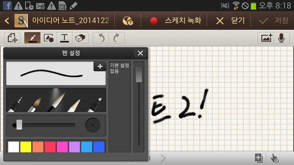Toggle finger input mode hand icon
The width and height of the screenshot is (294, 165).
(x=275, y=158)
